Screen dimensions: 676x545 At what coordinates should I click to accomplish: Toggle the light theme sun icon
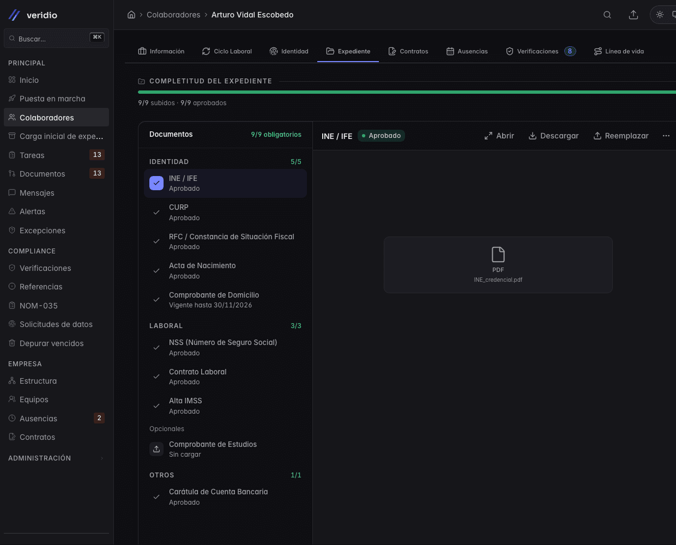[660, 15]
